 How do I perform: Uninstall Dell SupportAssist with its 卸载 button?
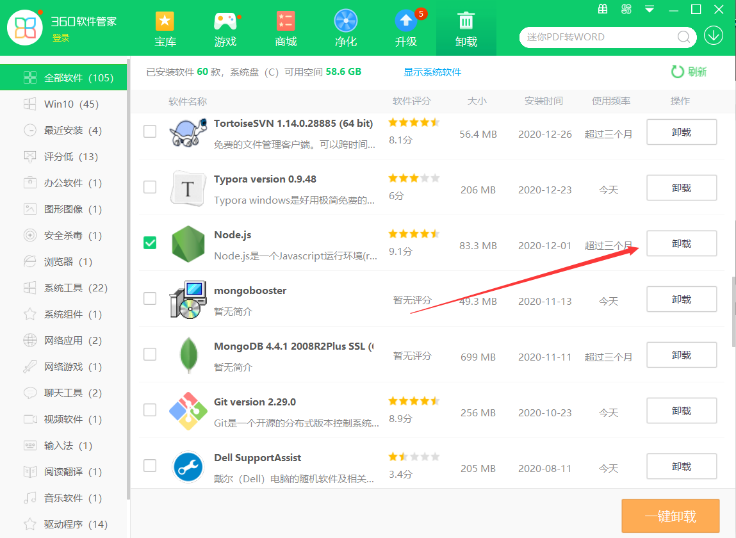tap(682, 466)
